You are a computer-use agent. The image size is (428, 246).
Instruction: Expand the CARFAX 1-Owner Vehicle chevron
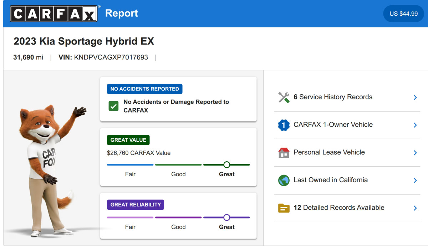[415, 125]
